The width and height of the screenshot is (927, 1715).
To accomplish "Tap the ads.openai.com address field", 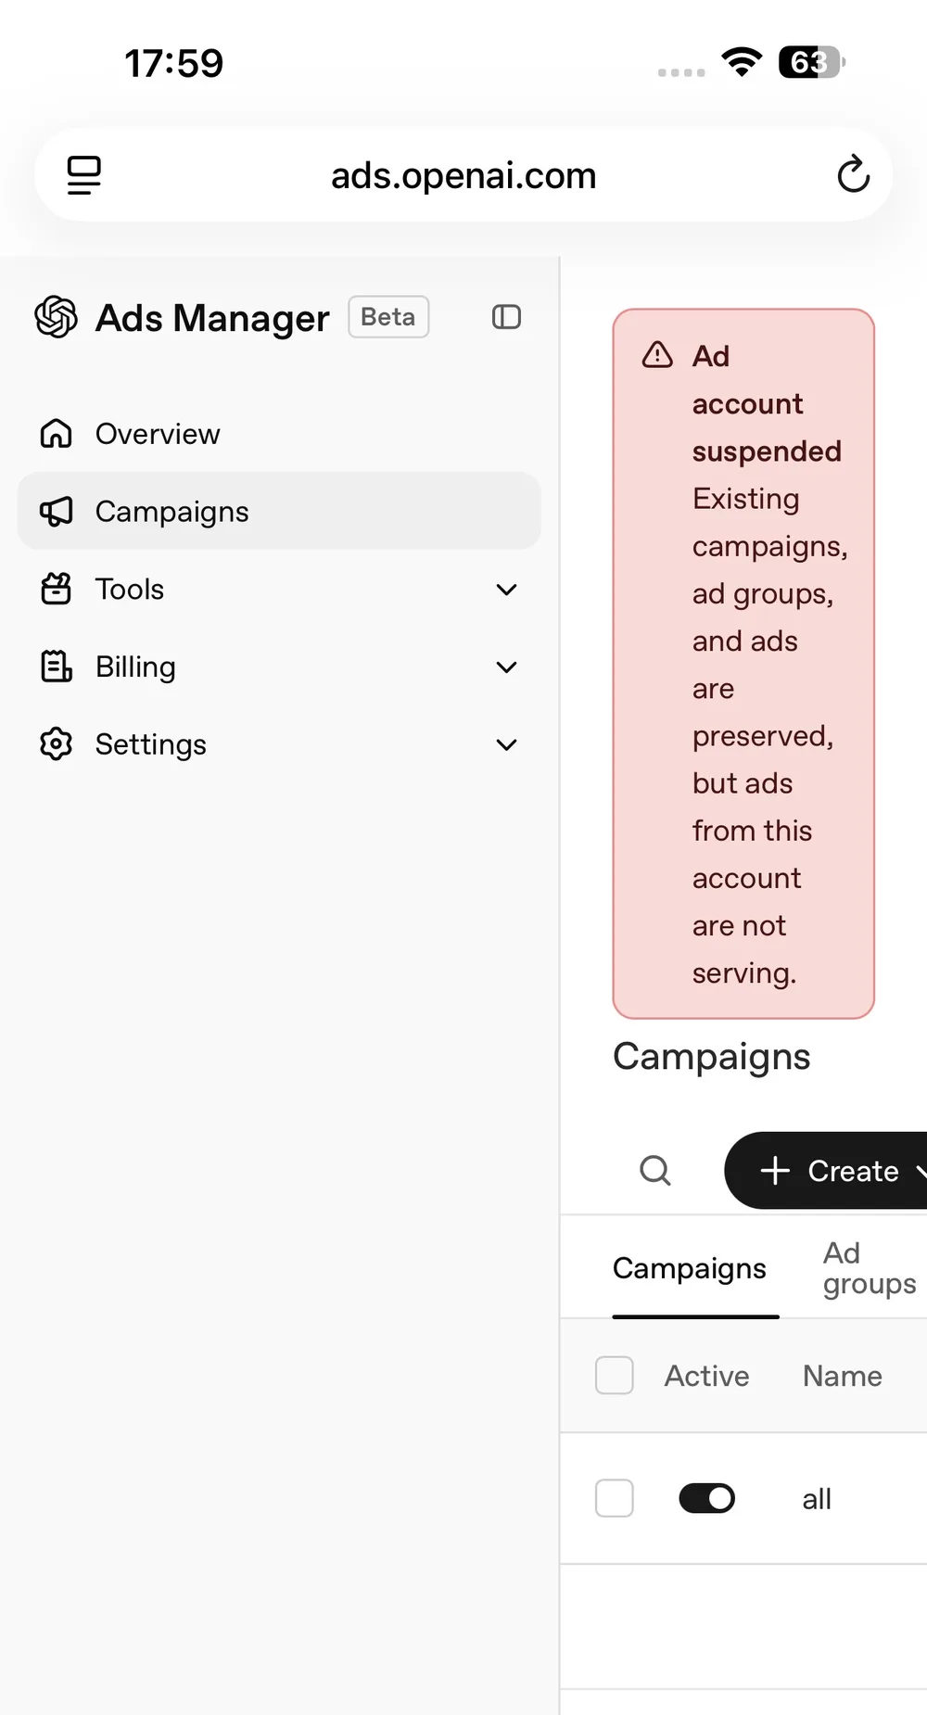I will [463, 175].
